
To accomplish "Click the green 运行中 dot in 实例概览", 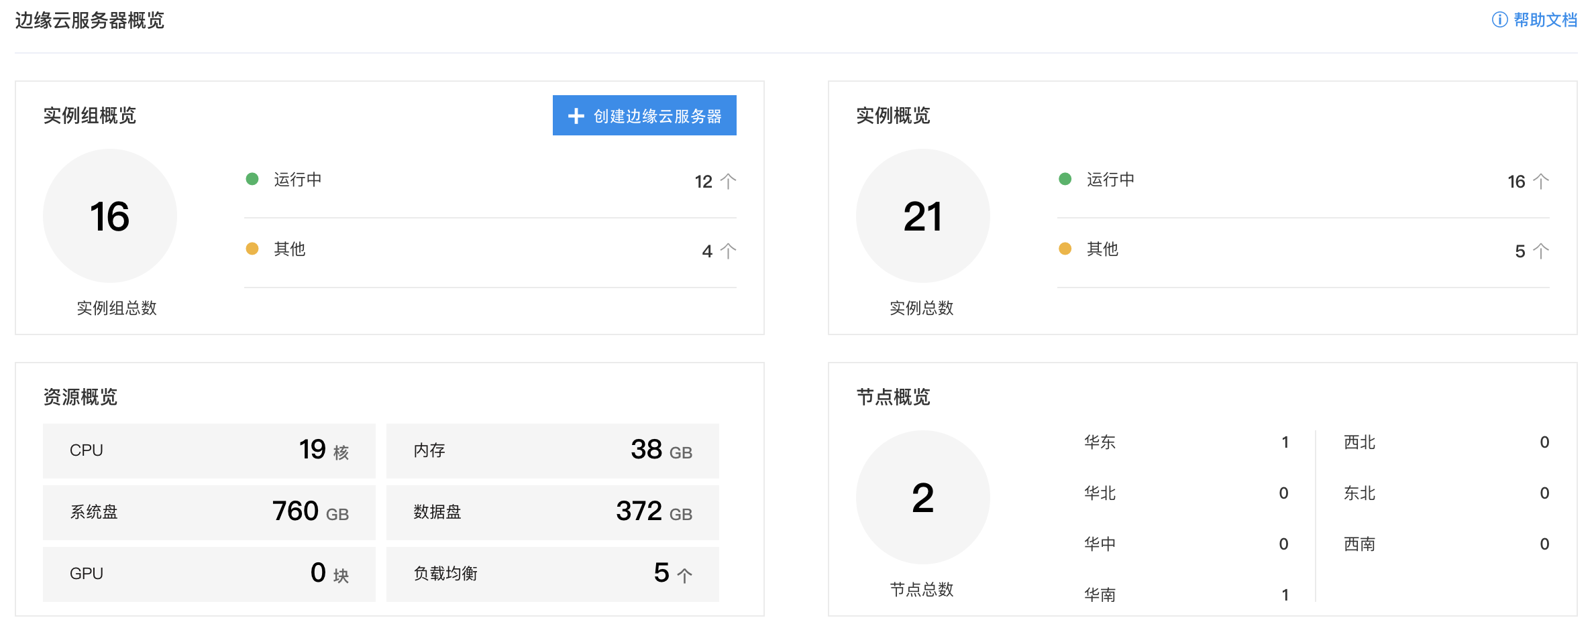I will (x=1065, y=179).
